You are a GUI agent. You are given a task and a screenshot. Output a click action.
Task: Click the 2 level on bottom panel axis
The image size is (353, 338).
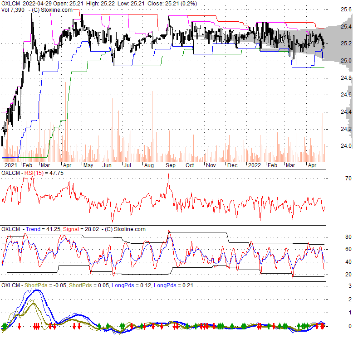350,299
